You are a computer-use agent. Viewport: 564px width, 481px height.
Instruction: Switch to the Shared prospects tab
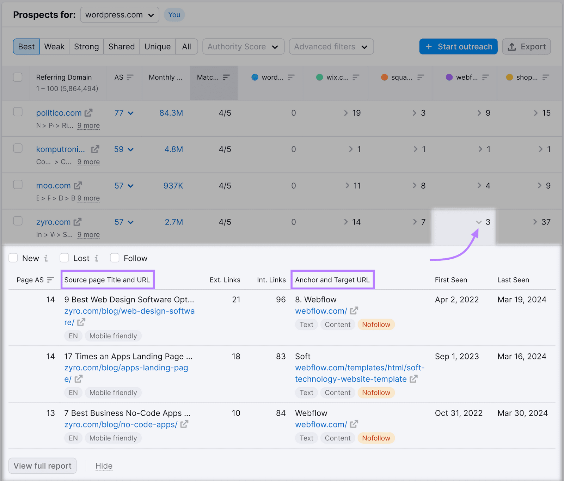pyautogui.click(x=121, y=46)
